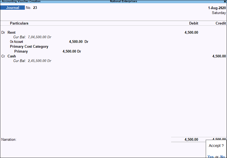Click the Cash credit amount 4,500.00

(x=219, y=56)
